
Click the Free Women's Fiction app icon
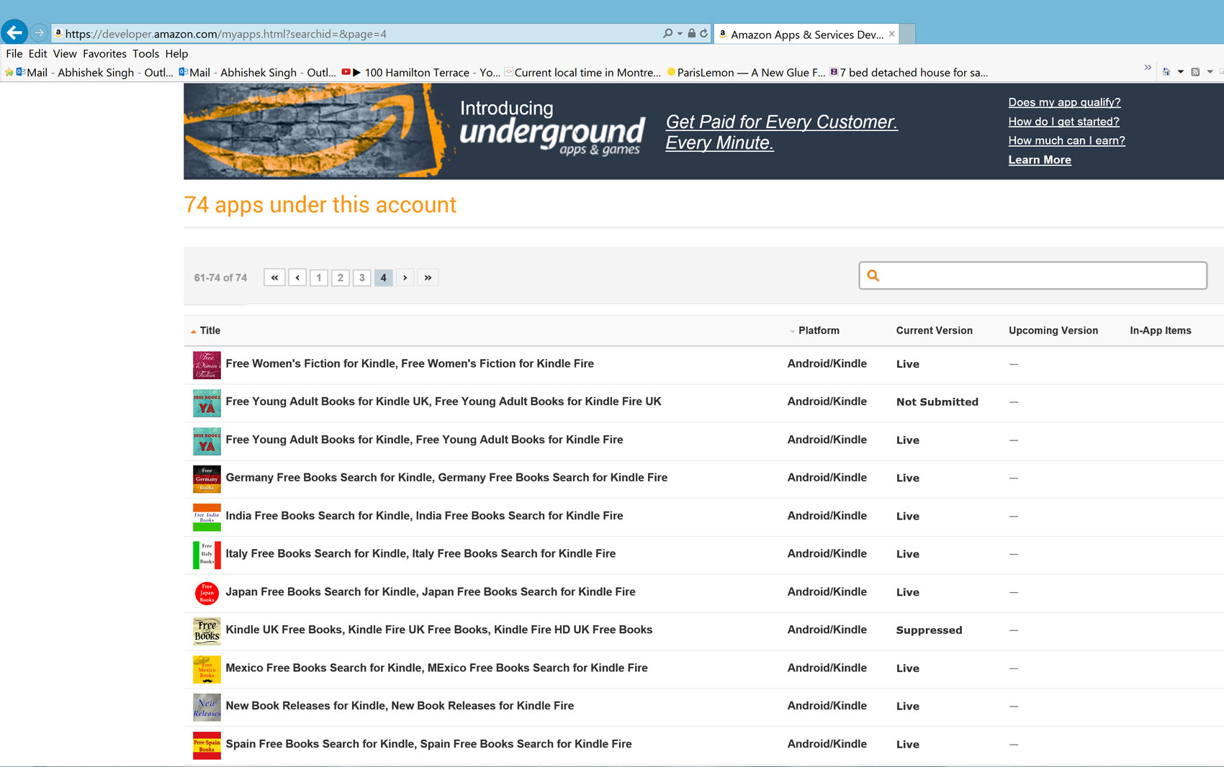tap(207, 365)
